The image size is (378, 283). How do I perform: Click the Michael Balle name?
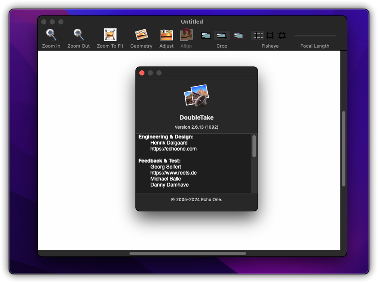(x=165, y=179)
